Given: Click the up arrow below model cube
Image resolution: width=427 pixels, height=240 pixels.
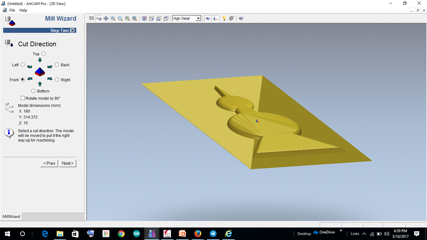Looking at the screenshot, I should click(40, 84).
